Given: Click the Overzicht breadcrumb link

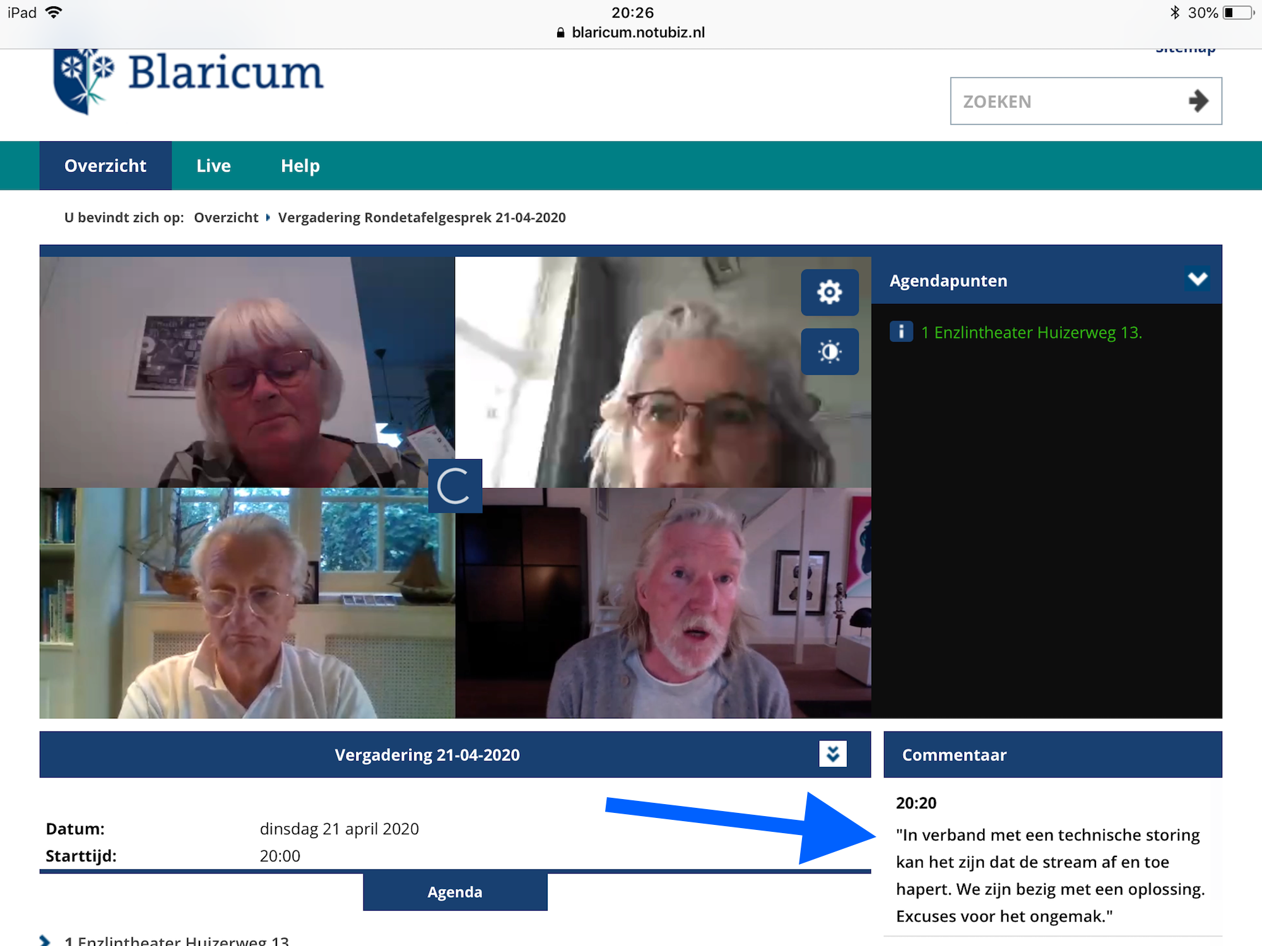Looking at the screenshot, I should pyautogui.click(x=226, y=218).
